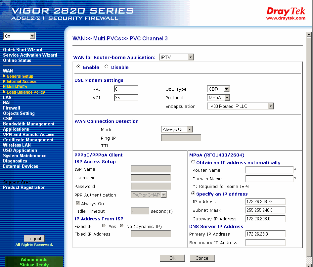313x267 pixels.
Task: Go to Online Status page
Action: tap(17, 61)
